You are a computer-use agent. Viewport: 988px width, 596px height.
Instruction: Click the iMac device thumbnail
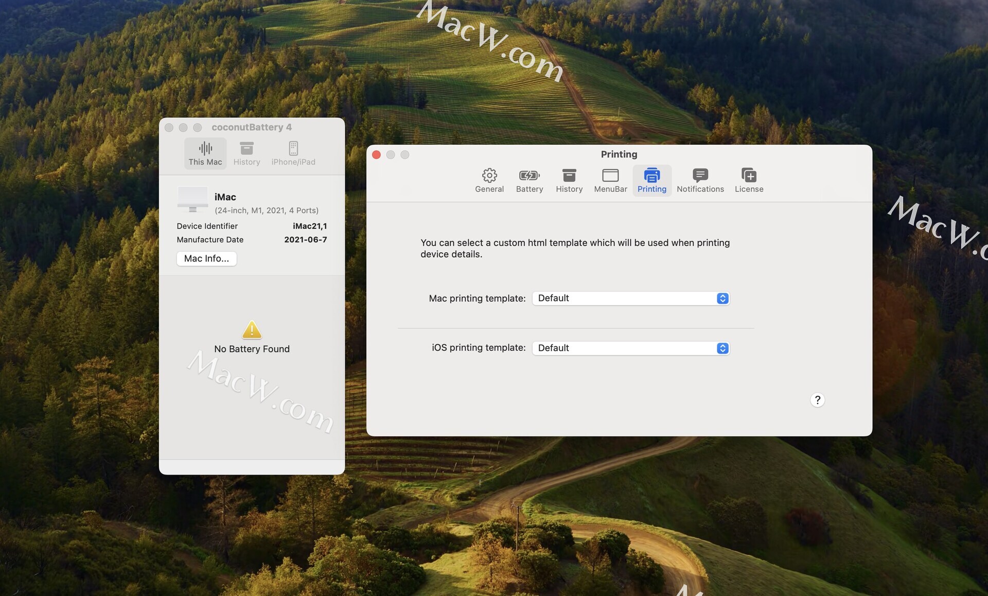[192, 199]
